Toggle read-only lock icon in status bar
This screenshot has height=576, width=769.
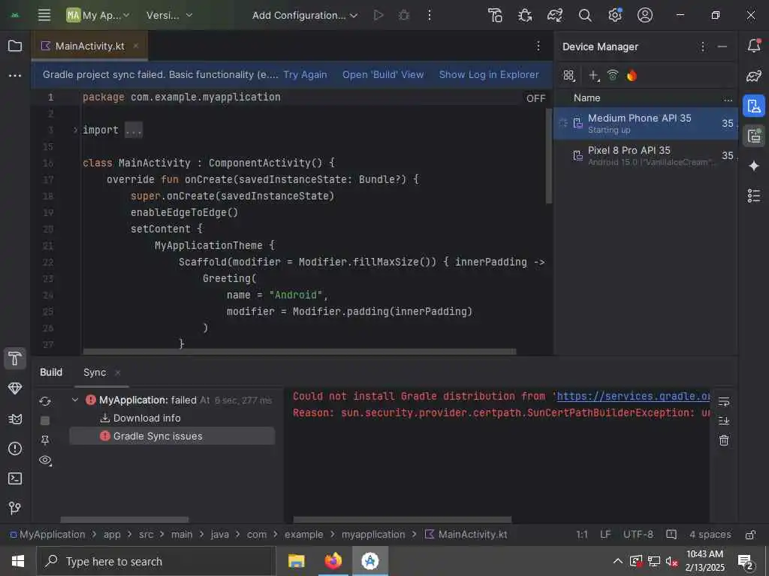click(x=750, y=534)
